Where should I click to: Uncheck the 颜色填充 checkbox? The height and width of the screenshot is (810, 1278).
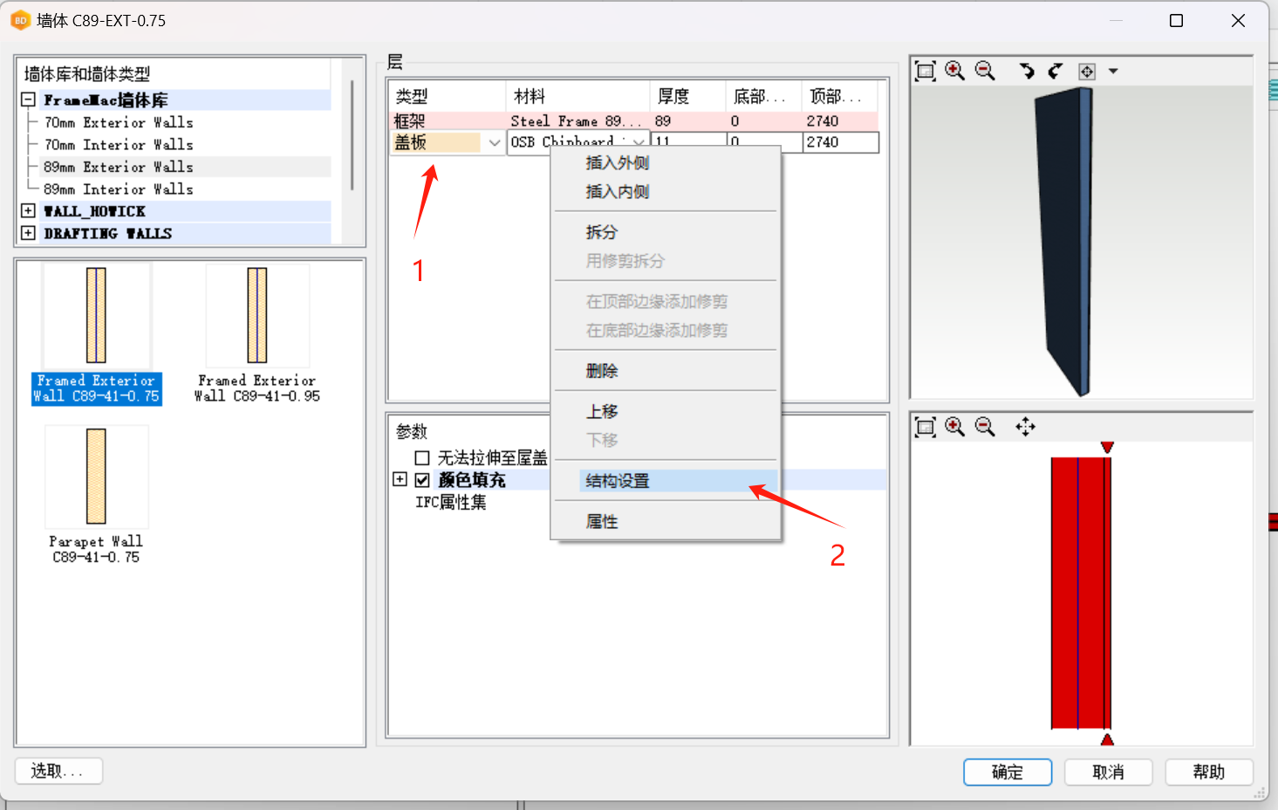click(x=422, y=480)
